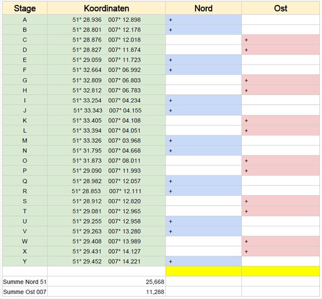Click the Nord column header
This screenshot has height=299, width=322.
coord(203,8)
